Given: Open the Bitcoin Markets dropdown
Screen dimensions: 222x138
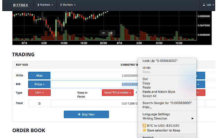Looking at the screenshot, I should pos(45,5).
